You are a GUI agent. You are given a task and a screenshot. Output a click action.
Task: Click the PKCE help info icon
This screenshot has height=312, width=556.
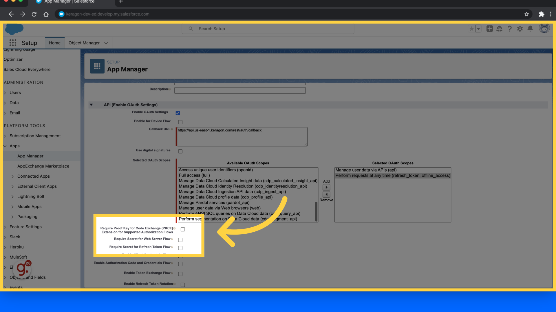[x=174, y=228]
